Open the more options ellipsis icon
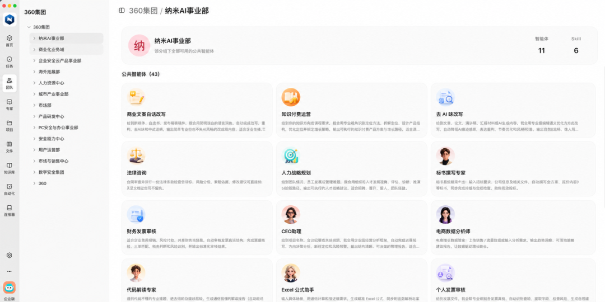605x302 pixels. click(x=10, y=271)
